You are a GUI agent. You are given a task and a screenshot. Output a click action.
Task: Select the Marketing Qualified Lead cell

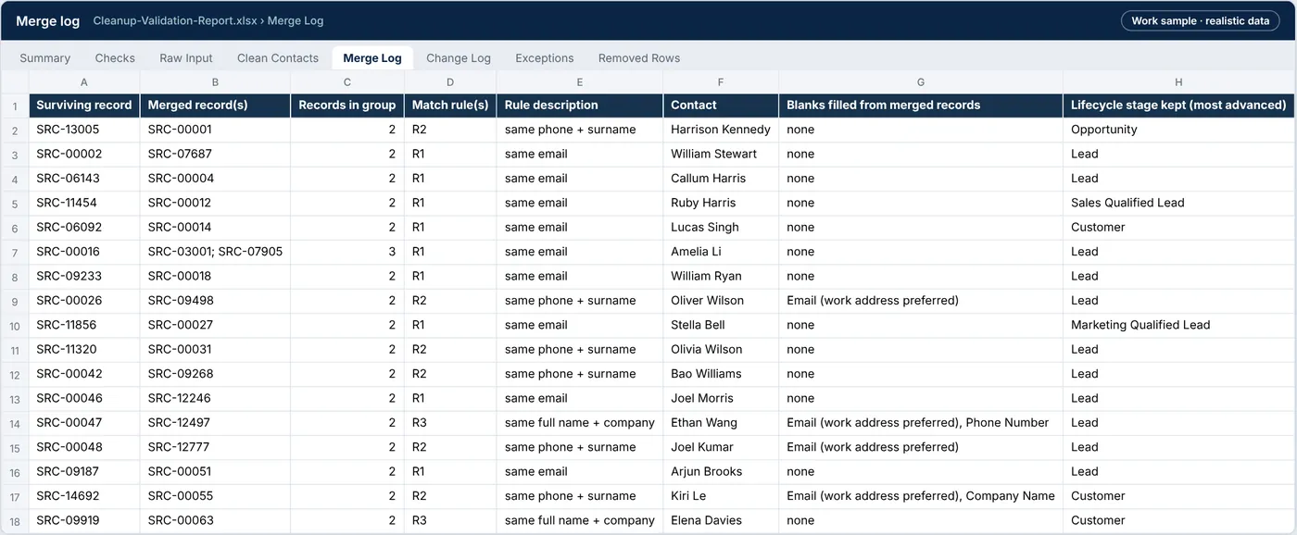tap(1178, 325)
